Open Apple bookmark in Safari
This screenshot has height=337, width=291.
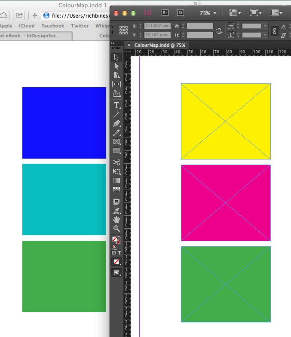(x=6, y=26)
